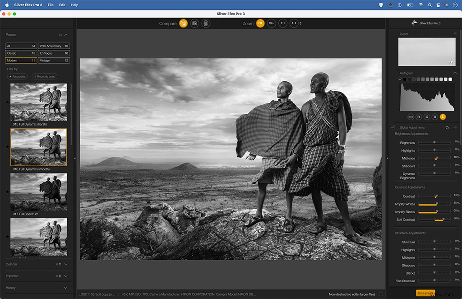Click the Silver Efex Pro 3 logo icon
The width and height of the screenshot is (462, 299).
pos(414,23)
